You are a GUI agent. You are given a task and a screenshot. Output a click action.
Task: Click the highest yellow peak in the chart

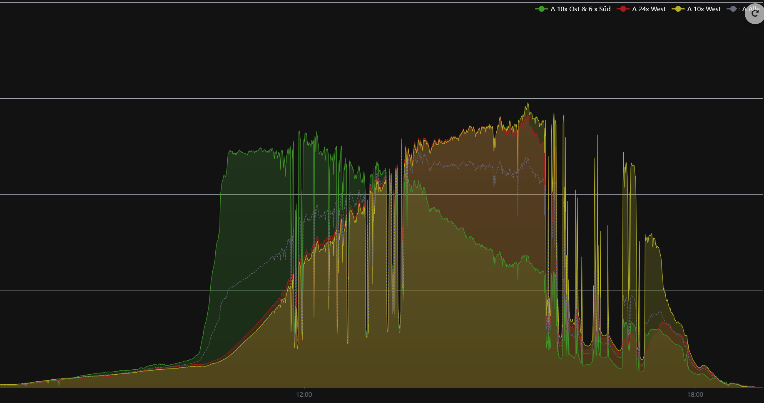[x=528, y=104]
